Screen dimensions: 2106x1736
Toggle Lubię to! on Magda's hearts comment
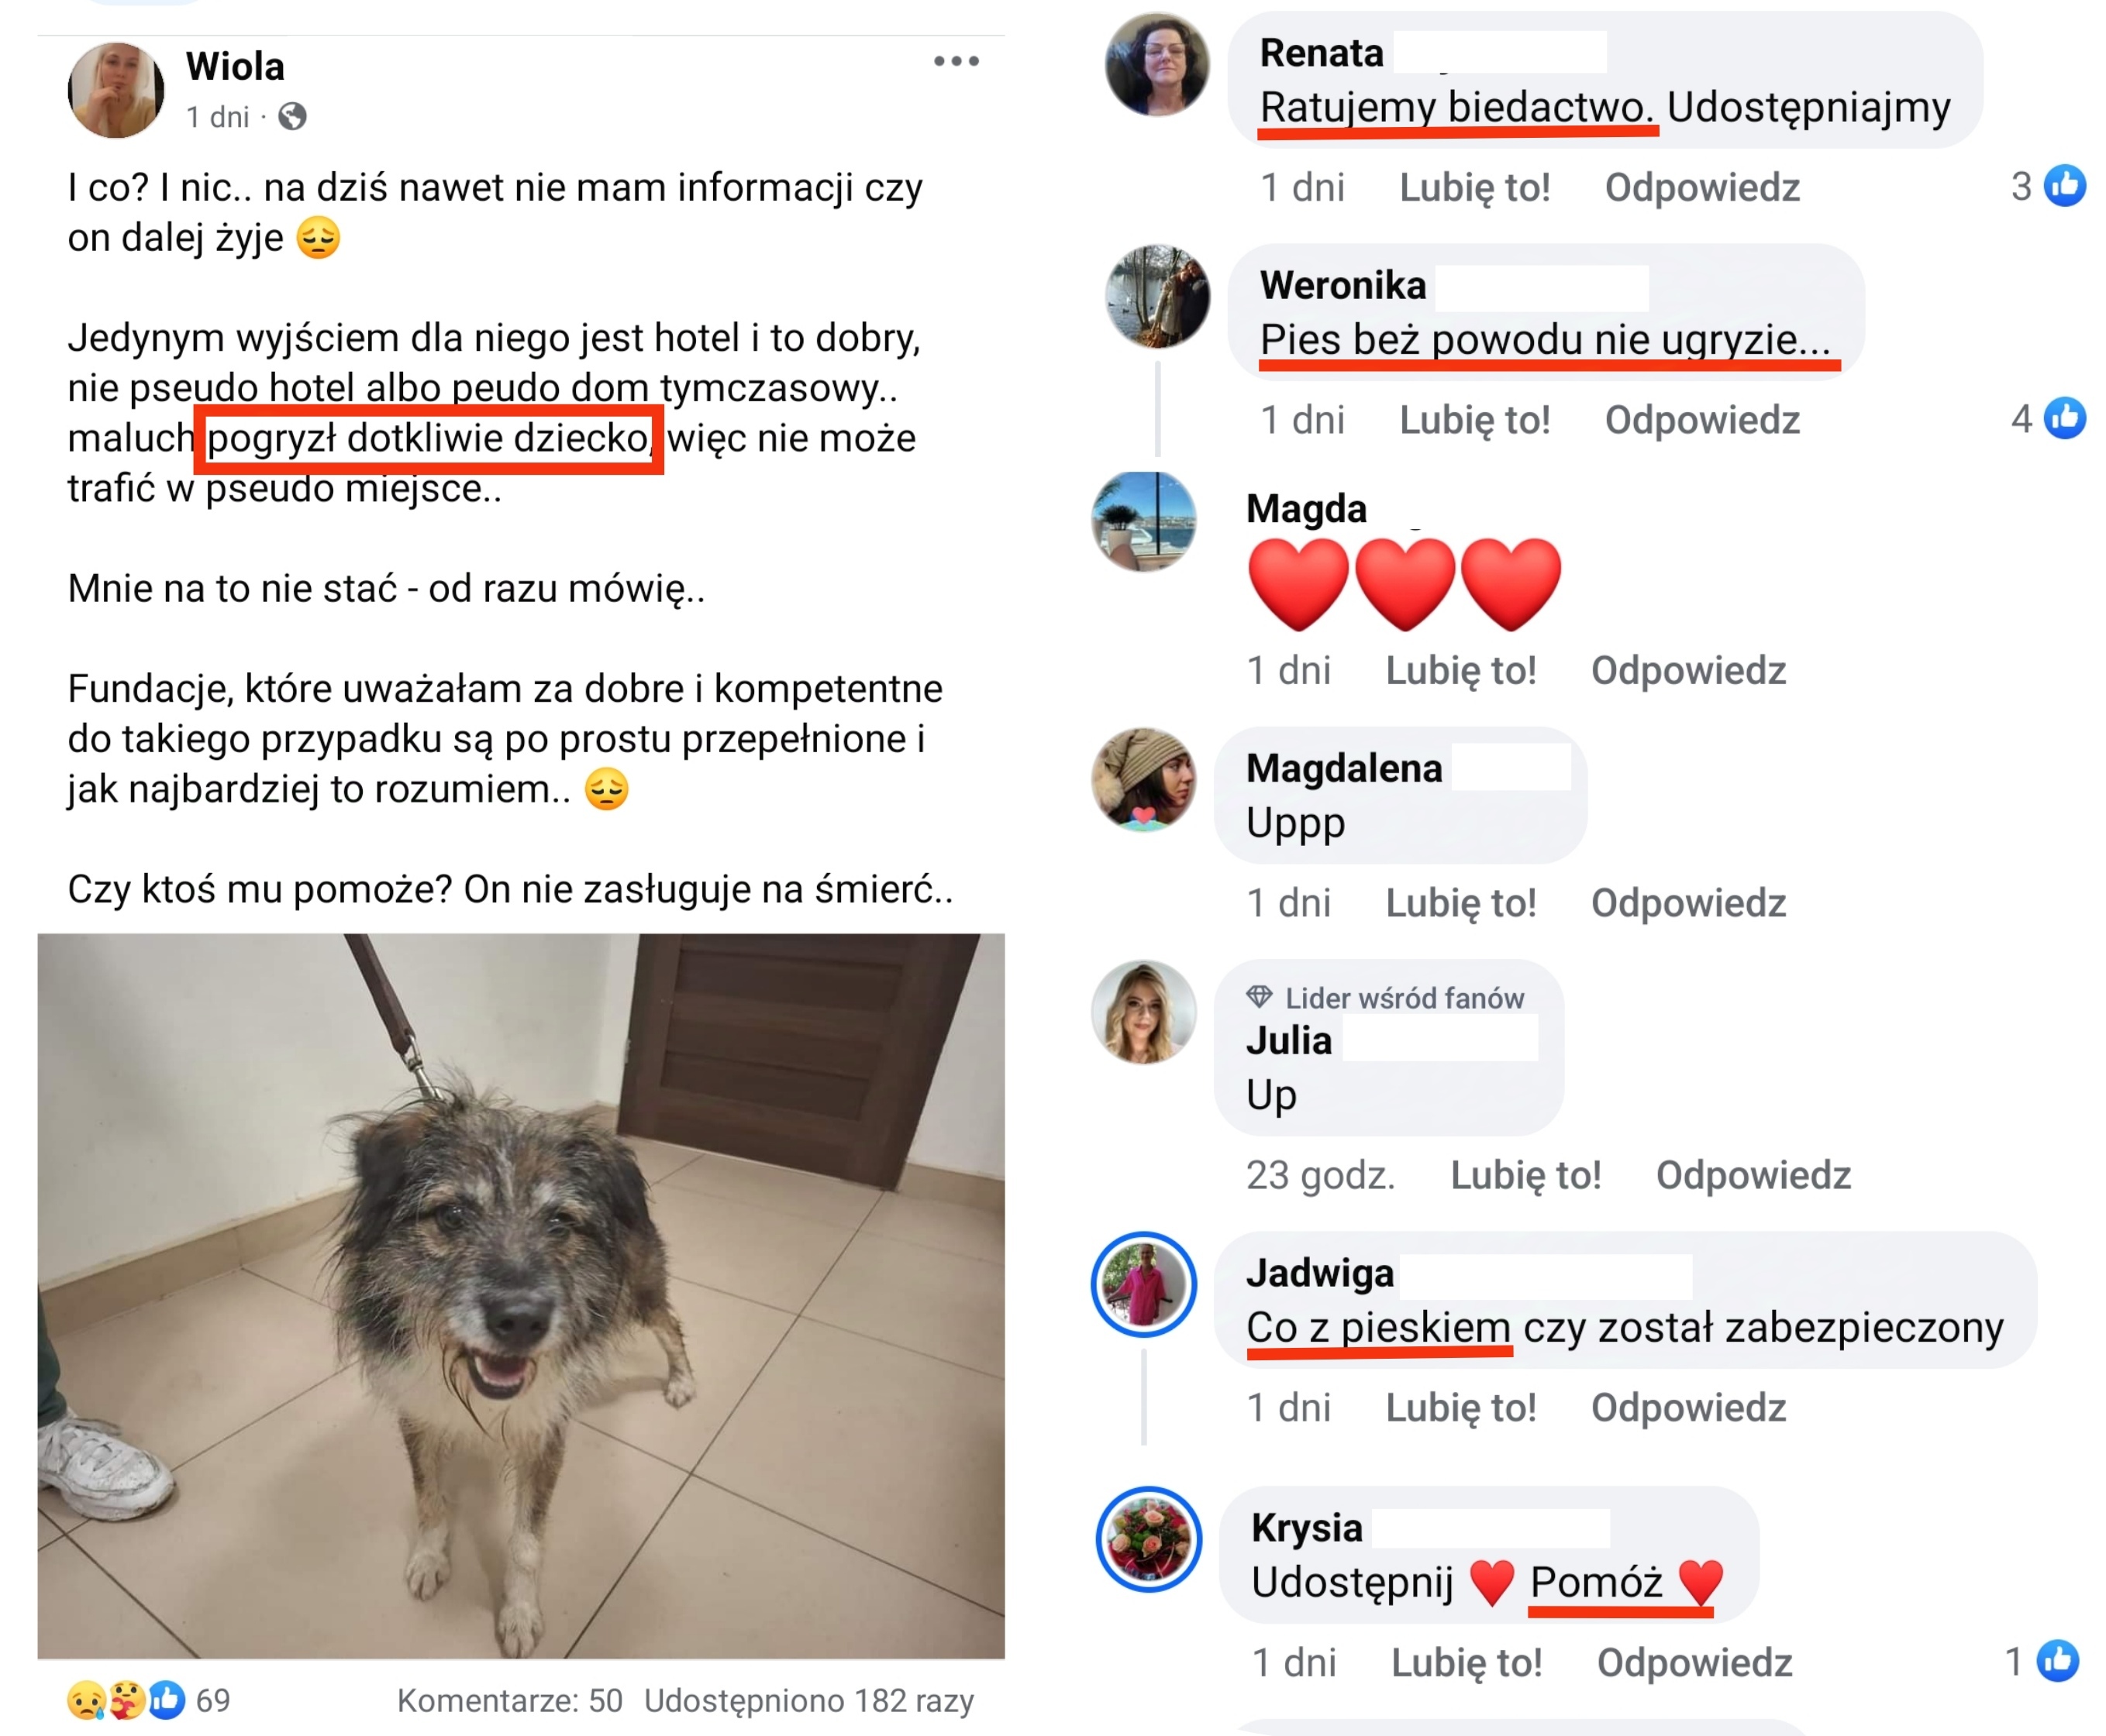click(1460, 670)
